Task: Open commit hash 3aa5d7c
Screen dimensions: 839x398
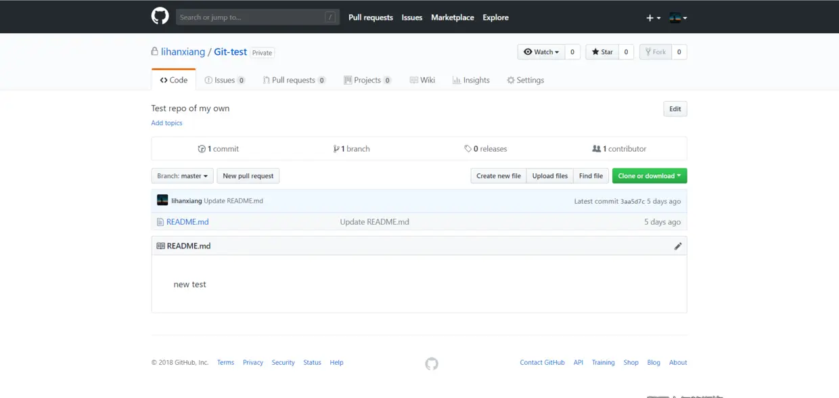Action: [x=633, y=201]
